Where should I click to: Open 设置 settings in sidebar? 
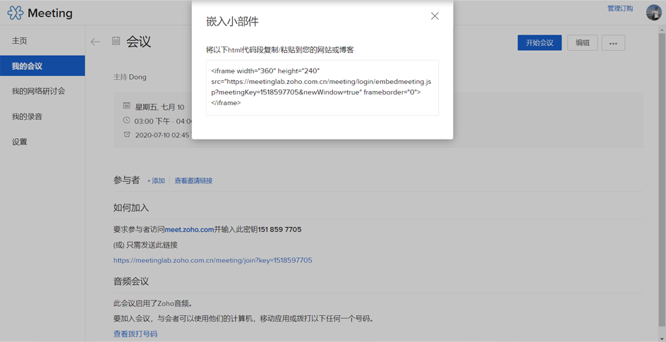click(20, 142)
